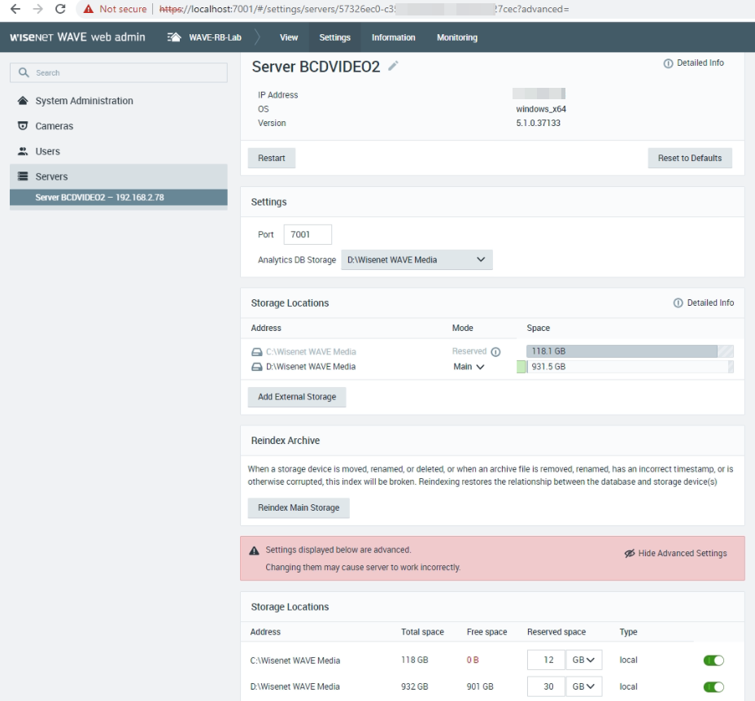Switch to the Monitoring tab

[x=457, y=37]
